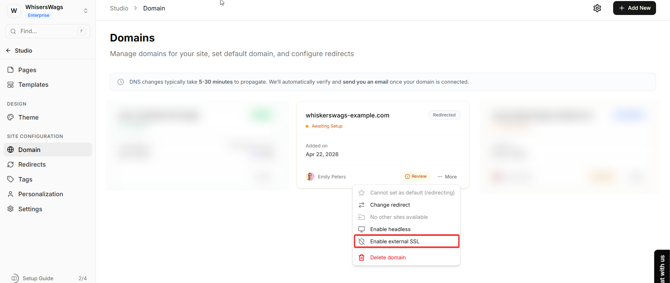Click the Find search field
Screen dimensions: 670x283
[48, 31]
